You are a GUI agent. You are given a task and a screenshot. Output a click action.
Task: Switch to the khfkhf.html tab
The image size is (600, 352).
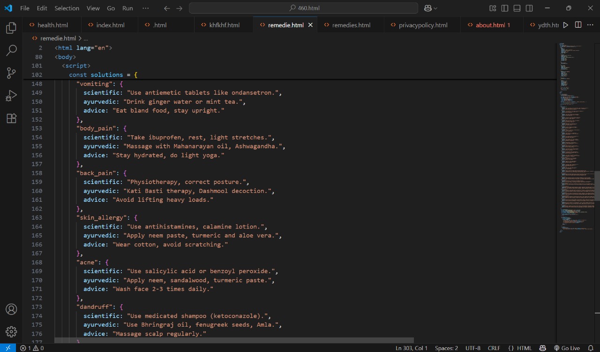224,25
